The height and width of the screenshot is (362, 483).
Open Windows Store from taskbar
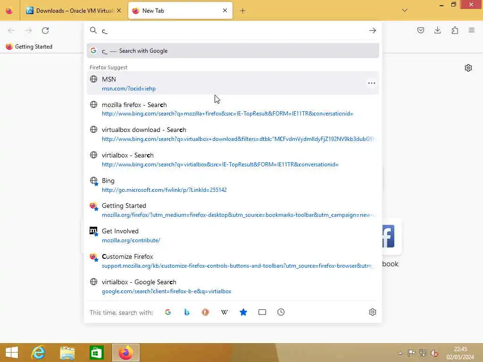pyautogui.click(x=96, y=353)
